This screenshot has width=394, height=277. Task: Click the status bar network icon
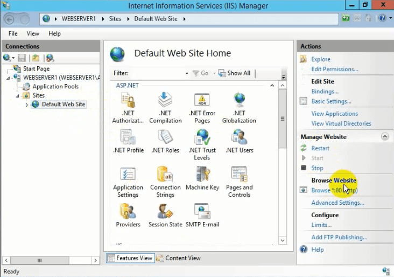386,271
